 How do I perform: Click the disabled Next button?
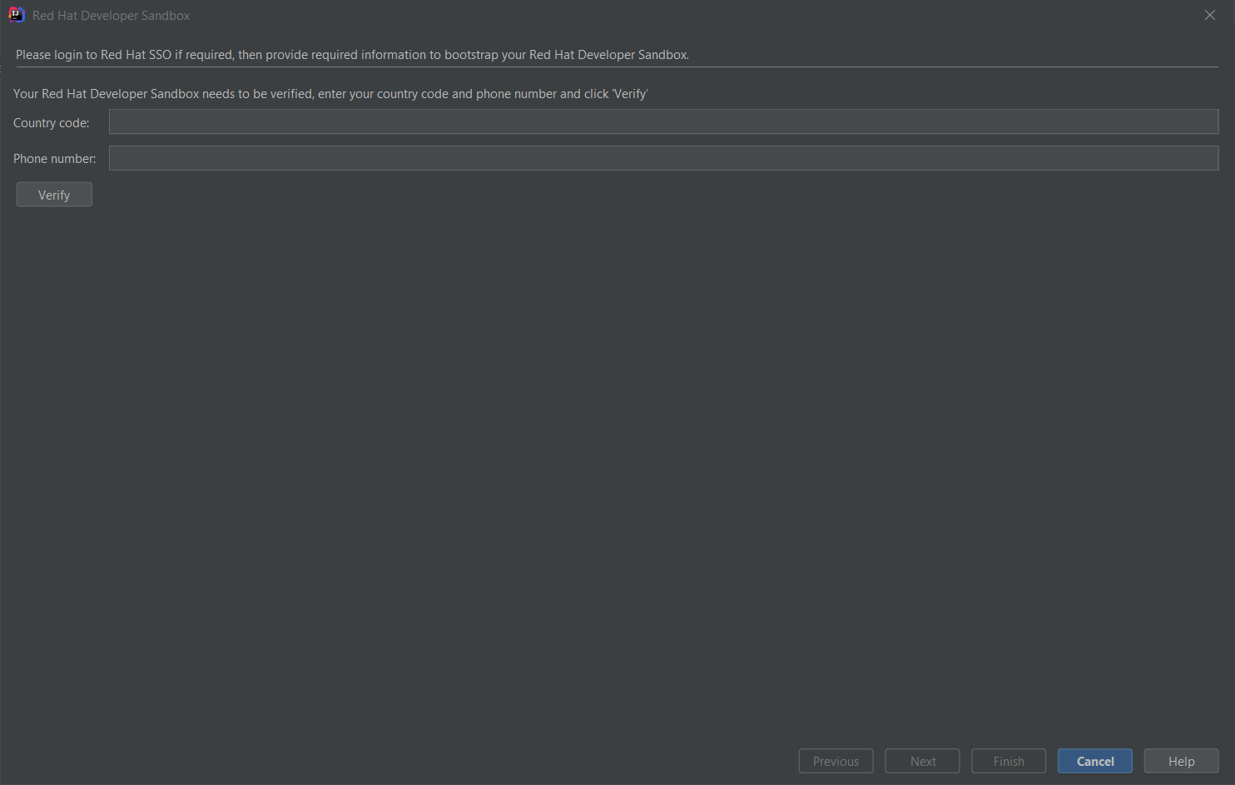(922, 761)
